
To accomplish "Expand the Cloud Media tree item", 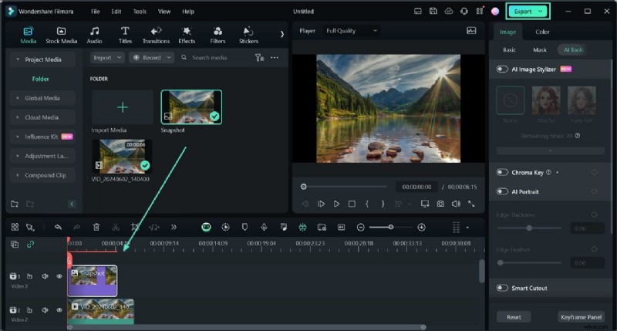I will (42, 117).
